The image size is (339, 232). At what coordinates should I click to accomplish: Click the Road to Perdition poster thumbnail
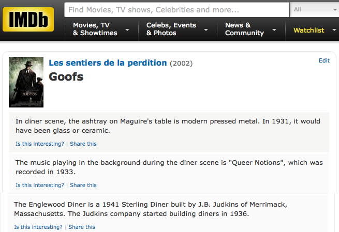[26, 82]
